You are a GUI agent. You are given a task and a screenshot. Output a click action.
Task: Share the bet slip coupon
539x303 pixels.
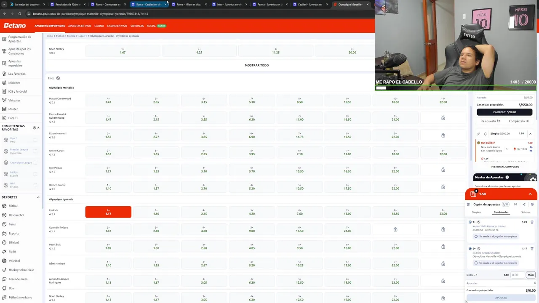click(x=524, y=205)
